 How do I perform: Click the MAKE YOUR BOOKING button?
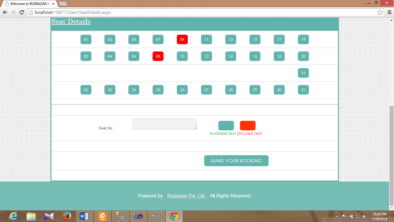(236, 160)
